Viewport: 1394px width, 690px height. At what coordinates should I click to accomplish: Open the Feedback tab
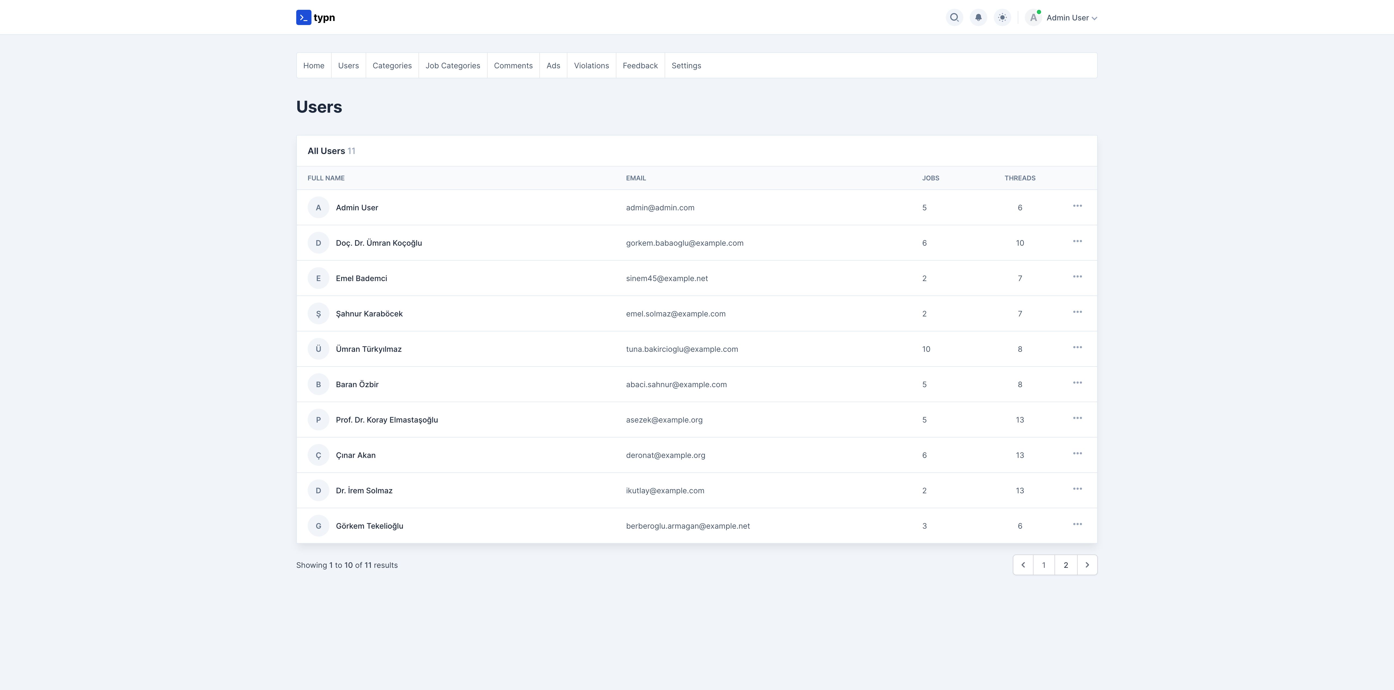640,65
